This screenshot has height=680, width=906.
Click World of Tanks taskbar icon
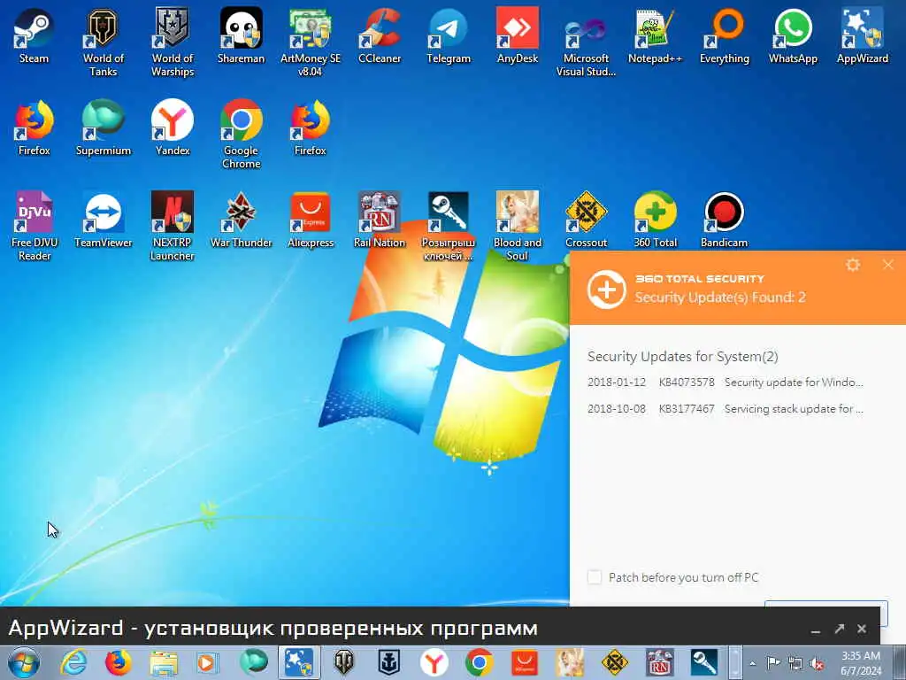[x=344, y=662]
